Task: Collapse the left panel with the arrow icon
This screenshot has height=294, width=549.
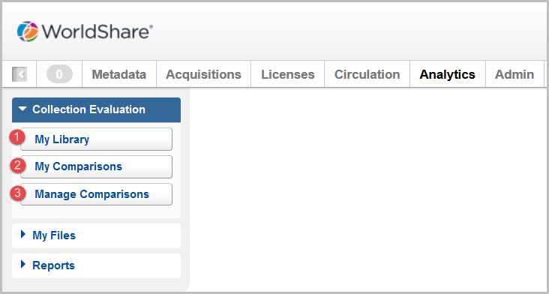Action: point(19,74)
